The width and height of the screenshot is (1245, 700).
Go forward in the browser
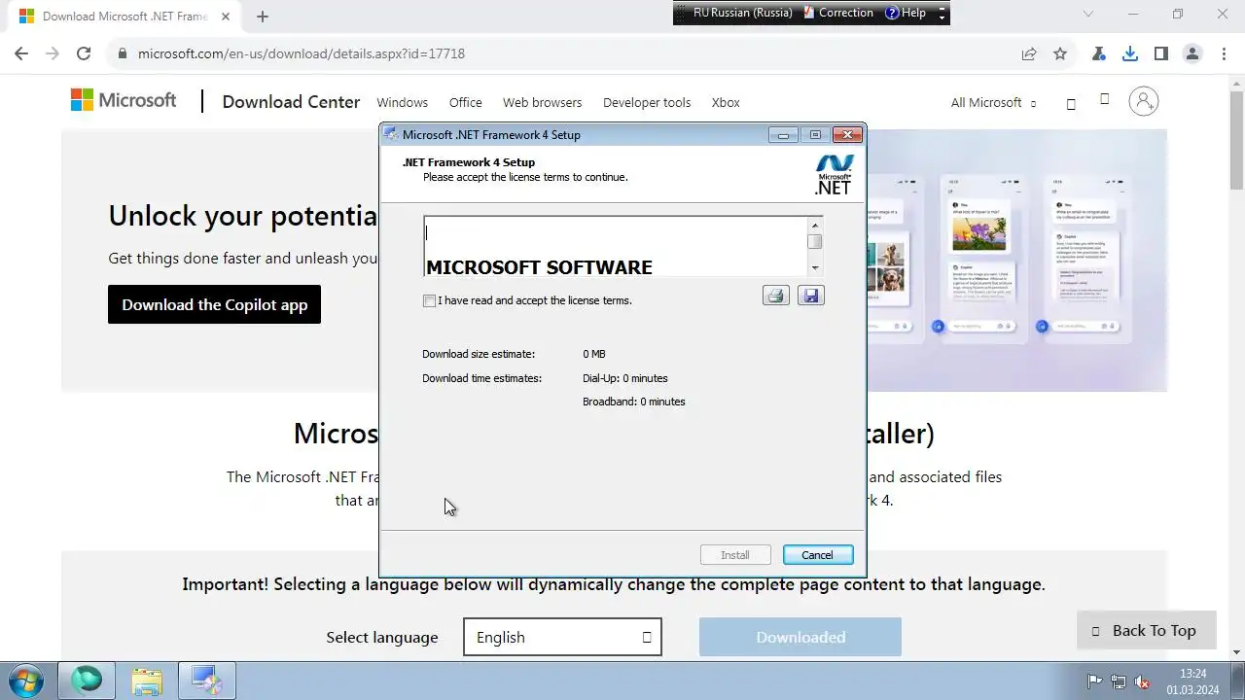tap(53, 53)
